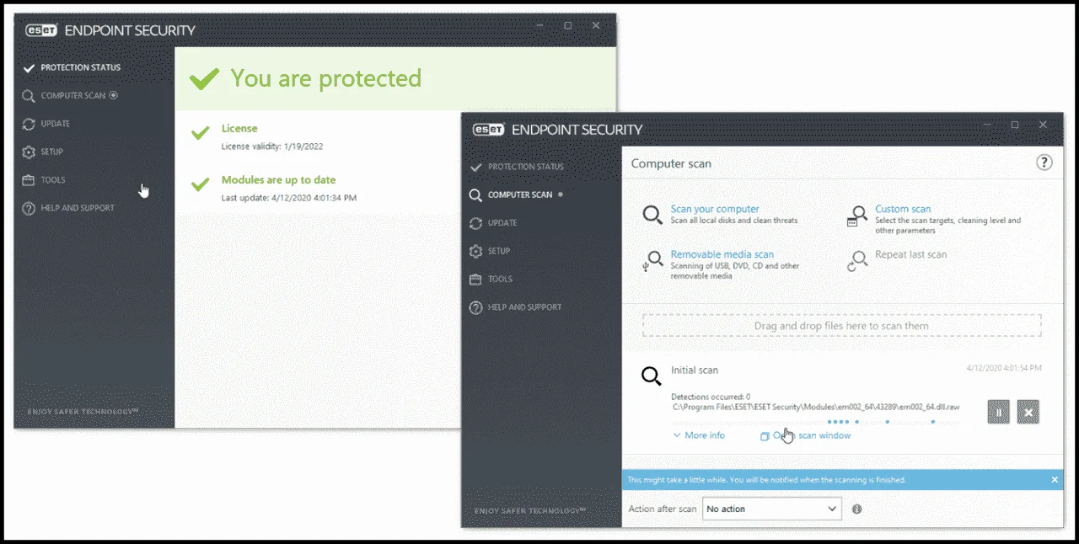
Task: Click the Repeat last scan option
Action: coord(910,254)
